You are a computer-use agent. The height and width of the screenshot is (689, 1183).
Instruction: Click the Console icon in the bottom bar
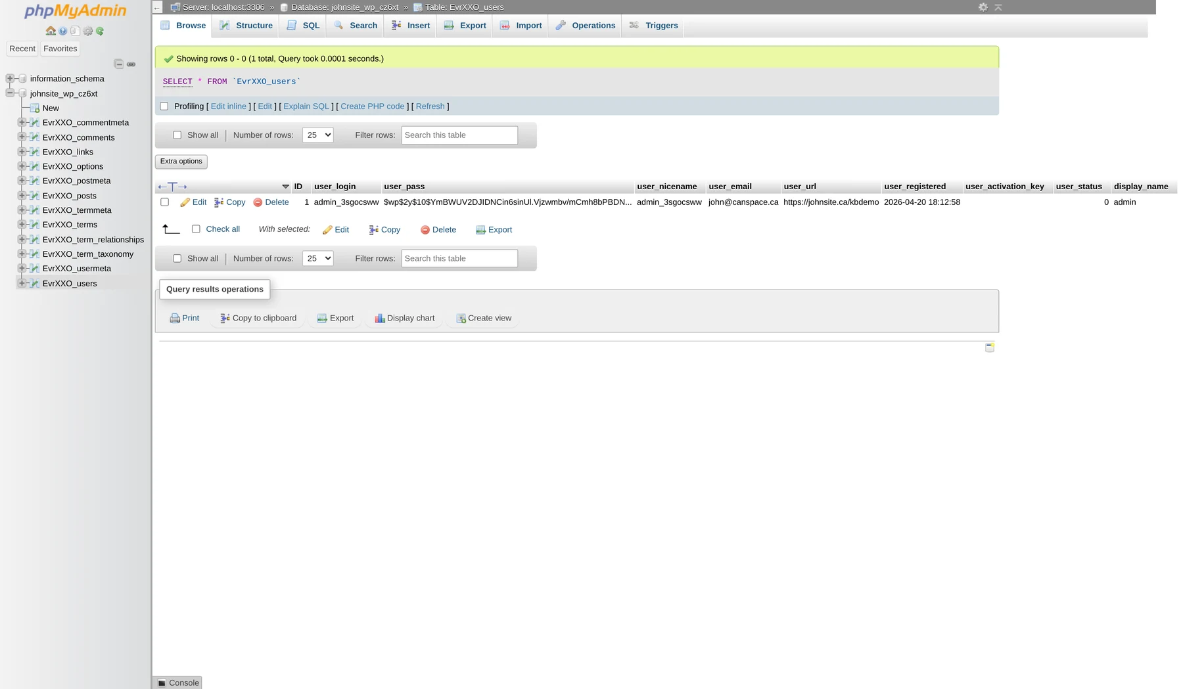[x=162, y=683]
